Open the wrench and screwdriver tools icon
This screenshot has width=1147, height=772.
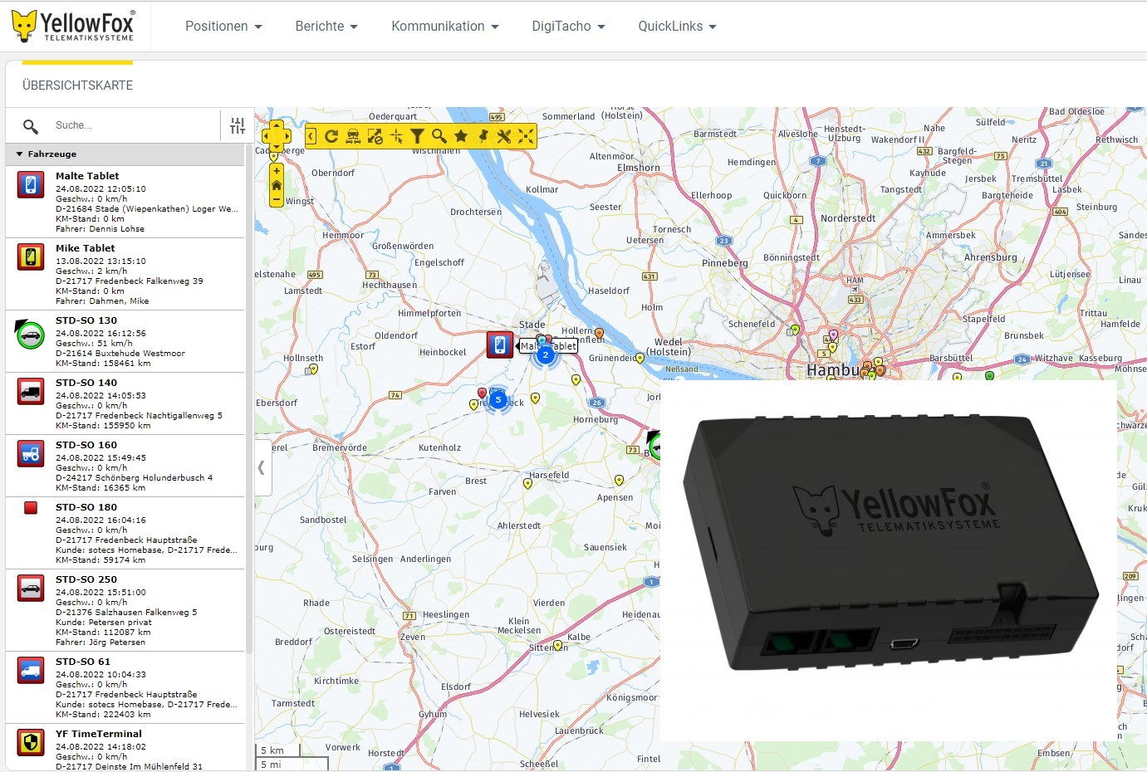pyautogui.click(x=504, y=136)
